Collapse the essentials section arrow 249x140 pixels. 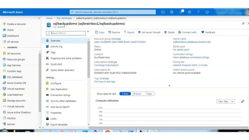point(169,86)
